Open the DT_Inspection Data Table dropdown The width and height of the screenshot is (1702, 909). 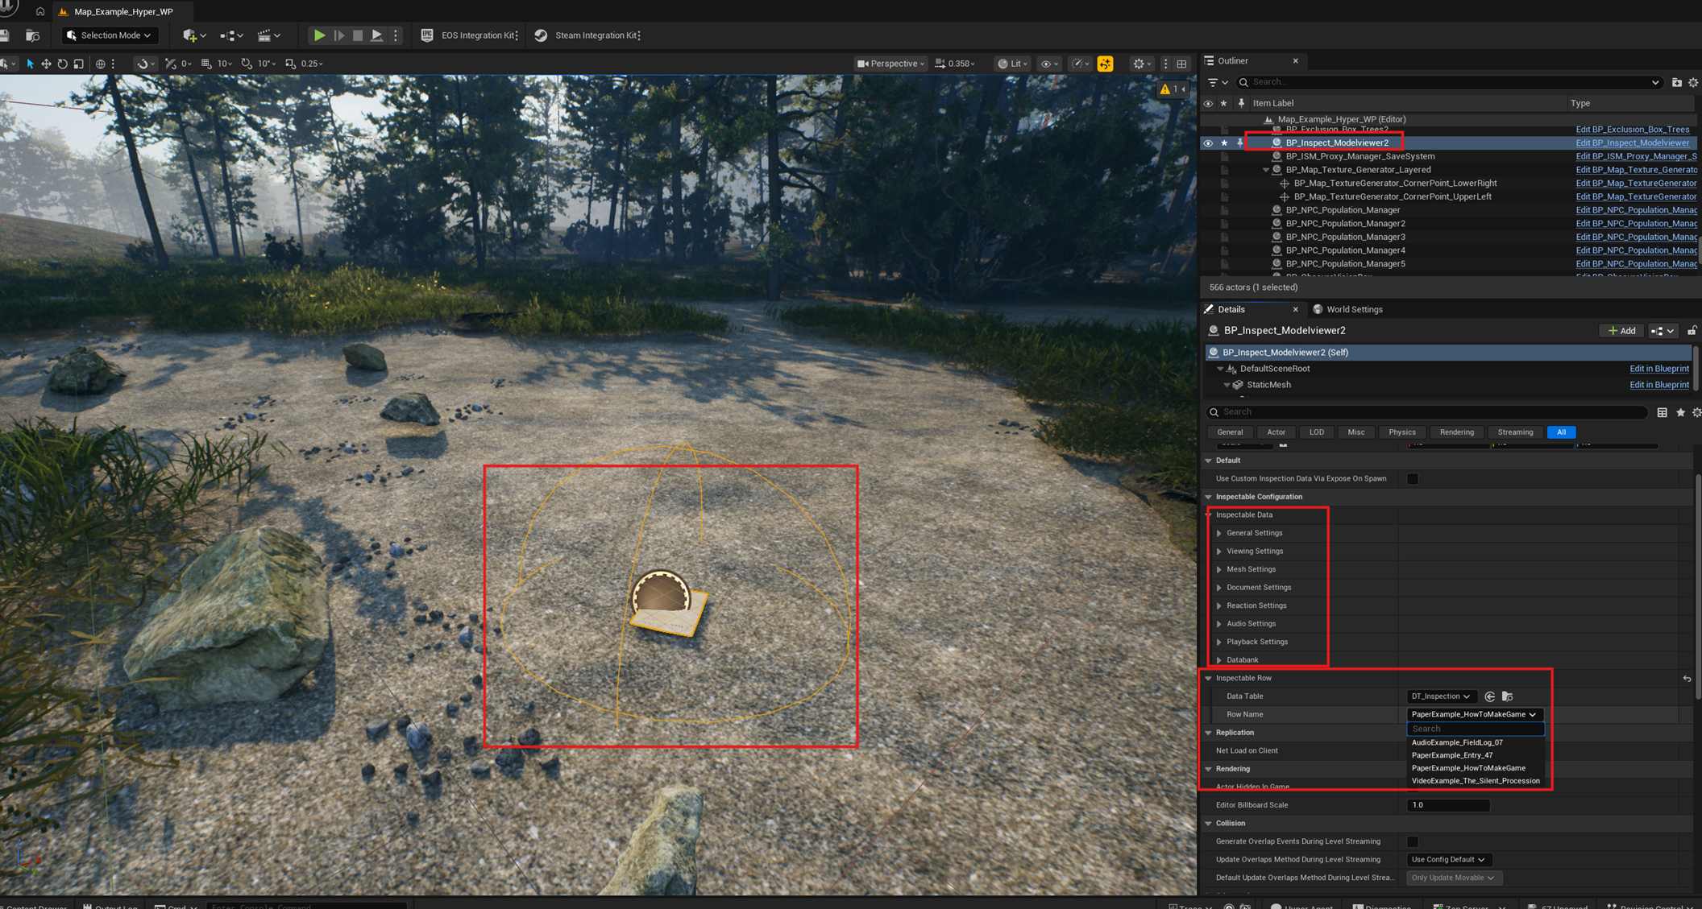coord(1441,696)
